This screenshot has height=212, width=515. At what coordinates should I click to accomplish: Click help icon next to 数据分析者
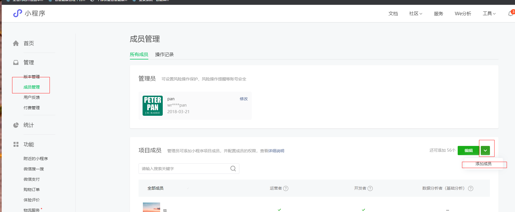[x=471, y=188]
